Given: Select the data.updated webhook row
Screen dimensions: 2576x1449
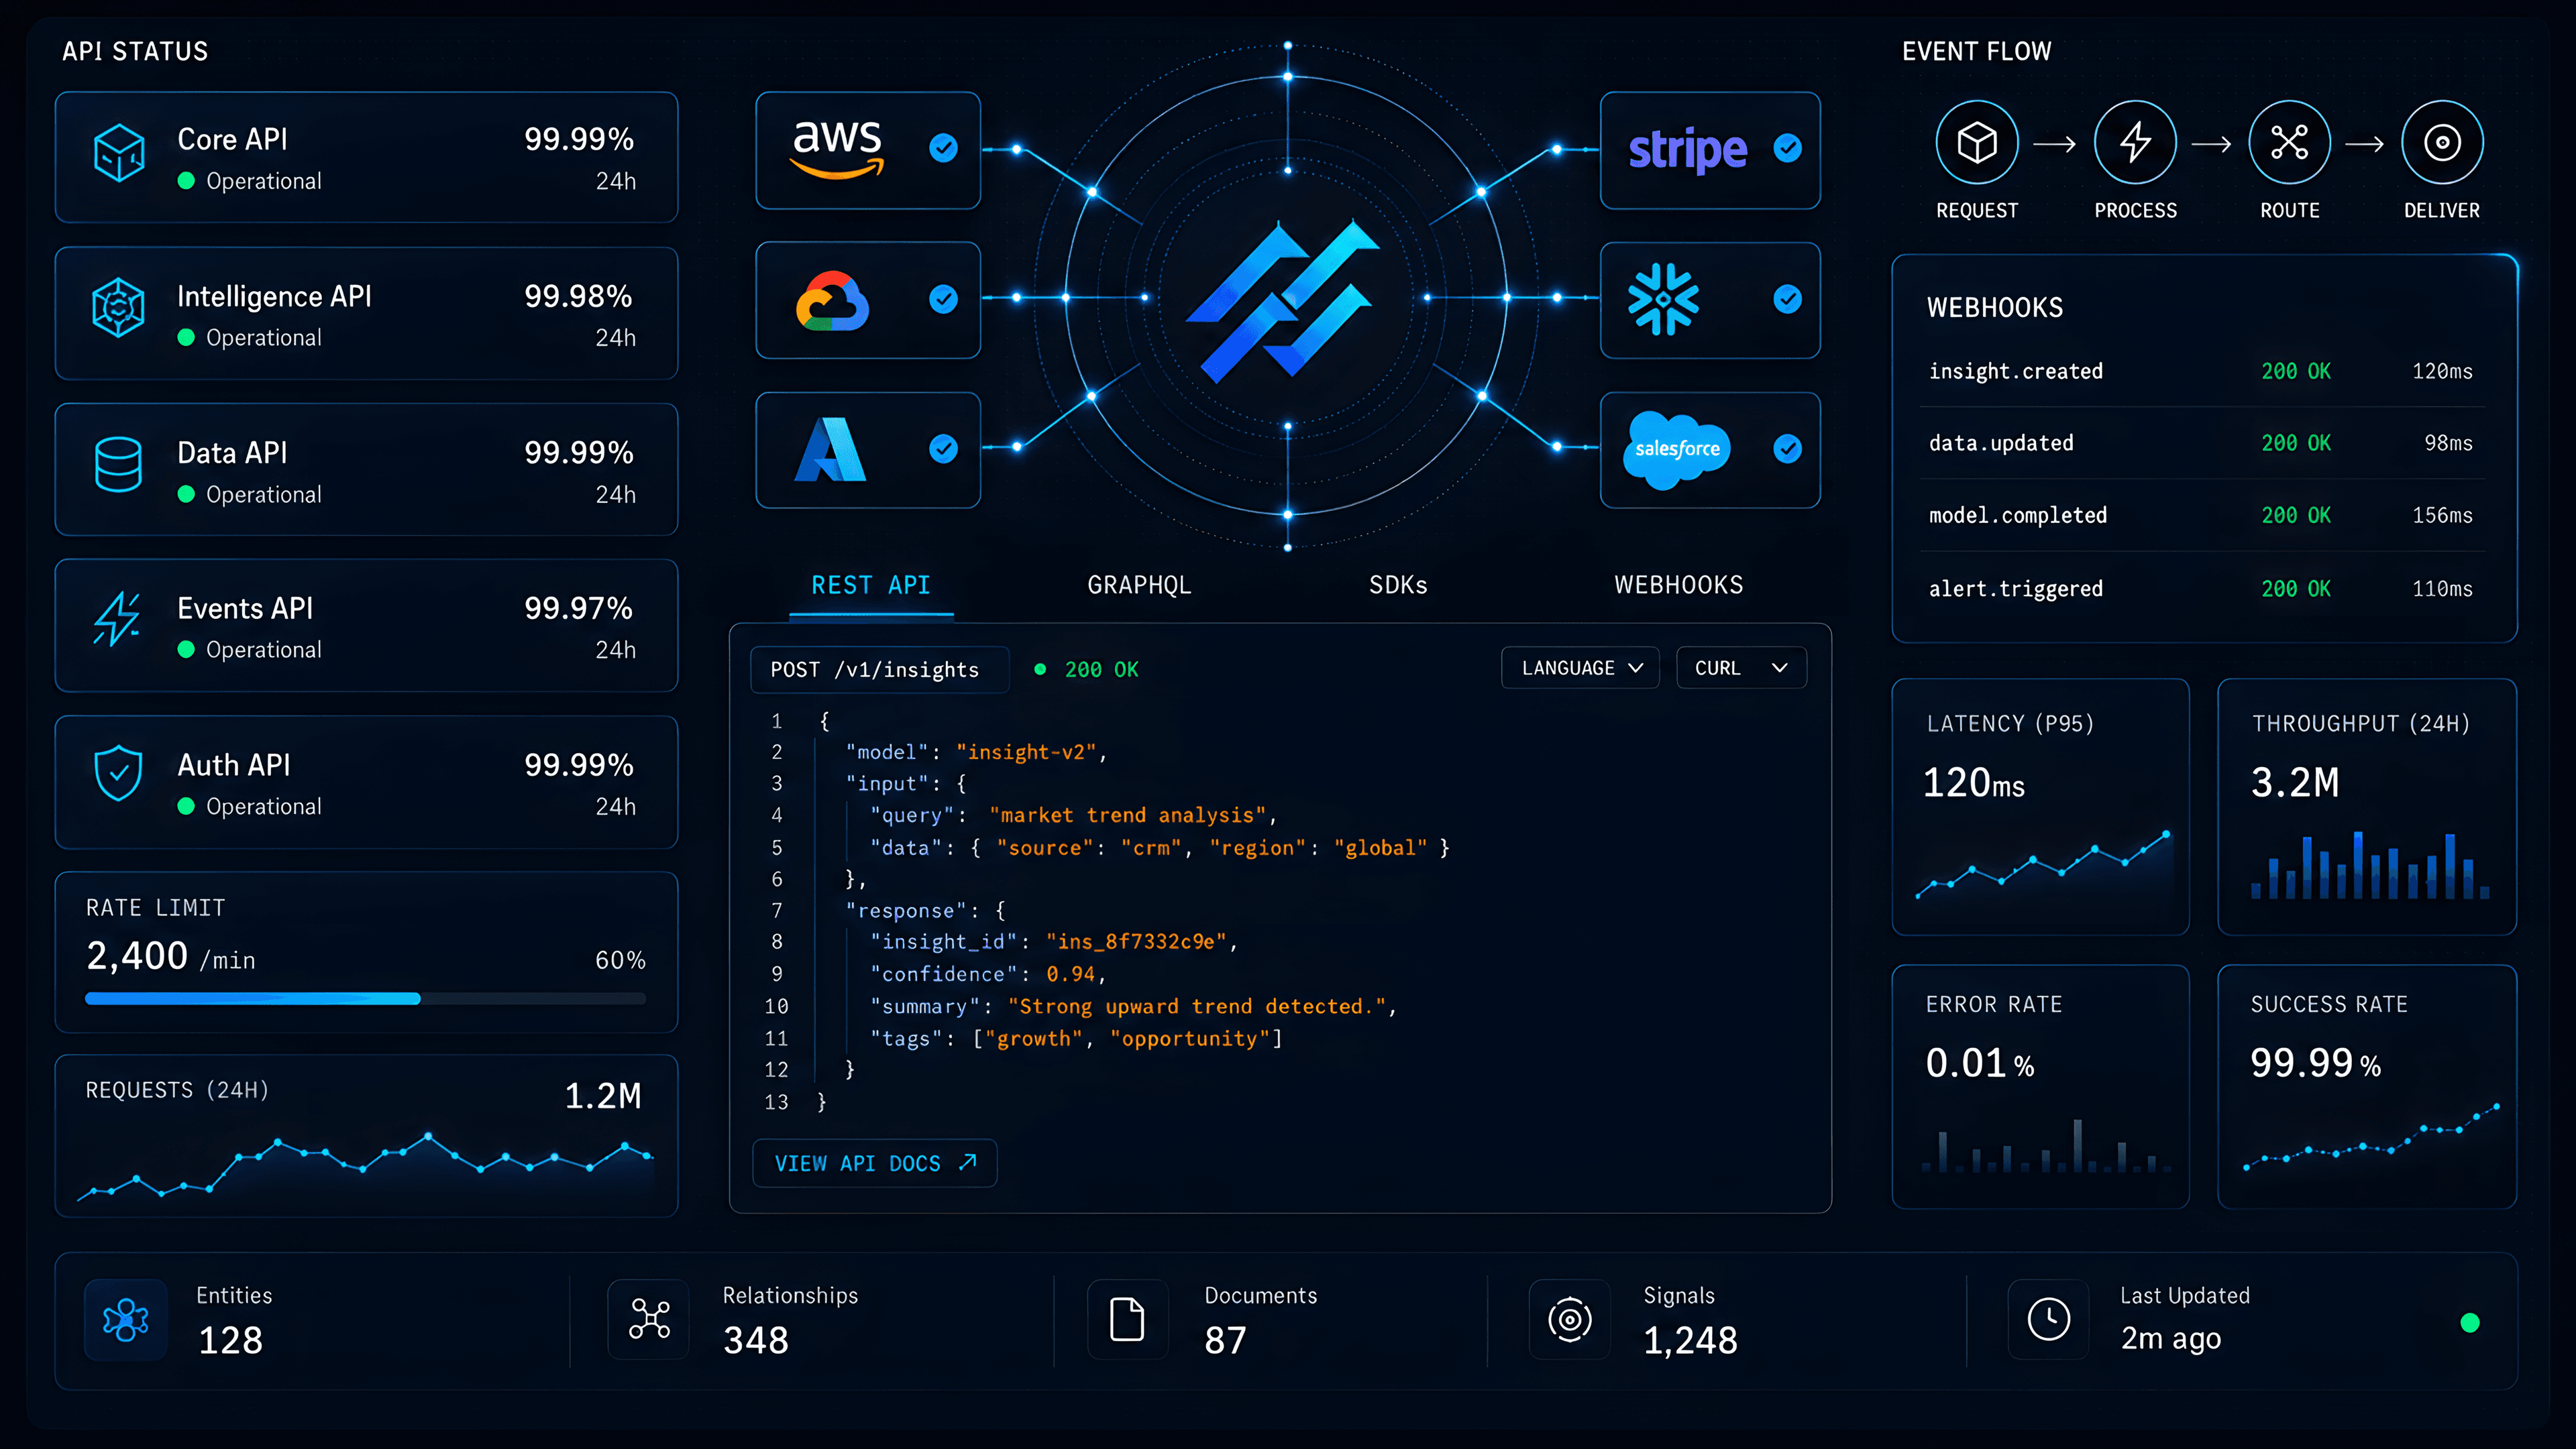Looking at the screenshot, I should (2202, 443).
